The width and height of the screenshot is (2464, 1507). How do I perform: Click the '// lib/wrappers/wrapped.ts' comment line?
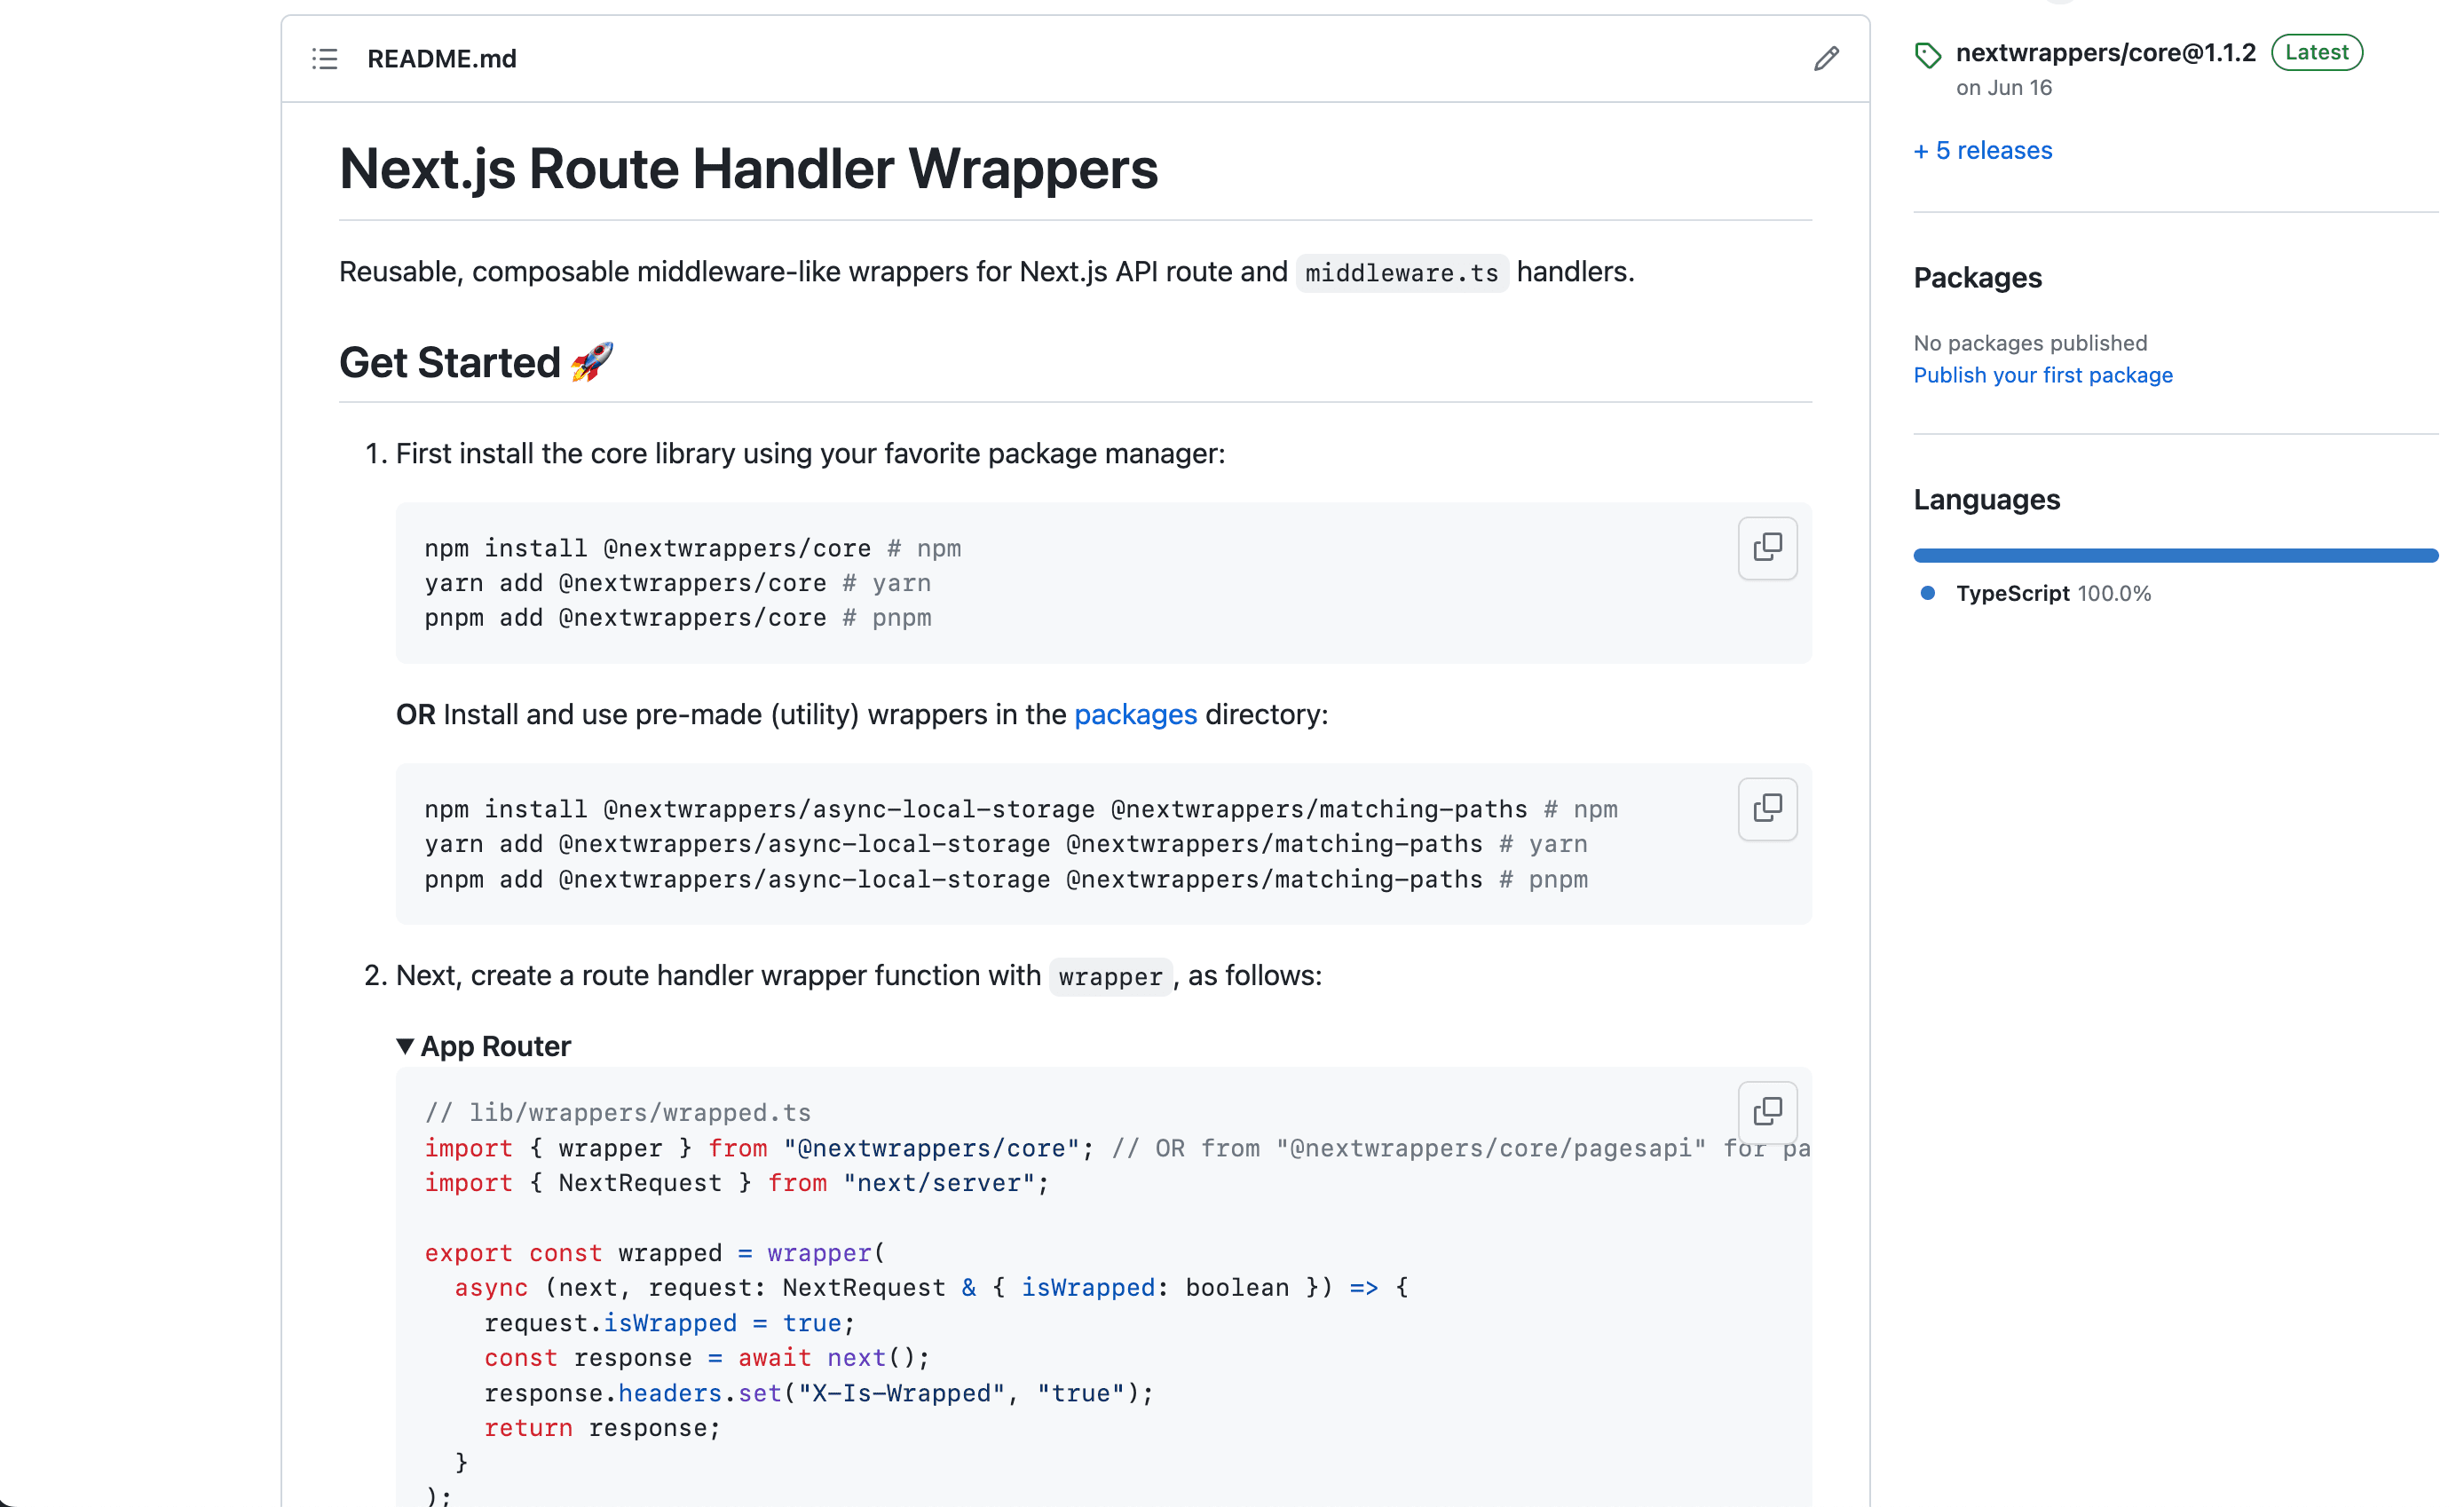[x=618, y=1113]
